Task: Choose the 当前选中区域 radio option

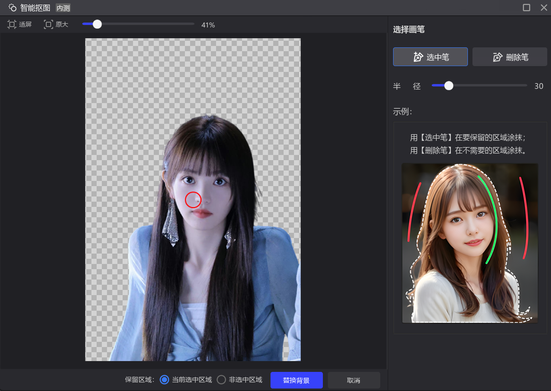Action: (x=165, y=380)
